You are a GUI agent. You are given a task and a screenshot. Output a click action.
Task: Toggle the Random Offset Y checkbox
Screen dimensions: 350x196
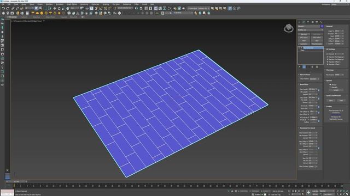pos(328,64)
